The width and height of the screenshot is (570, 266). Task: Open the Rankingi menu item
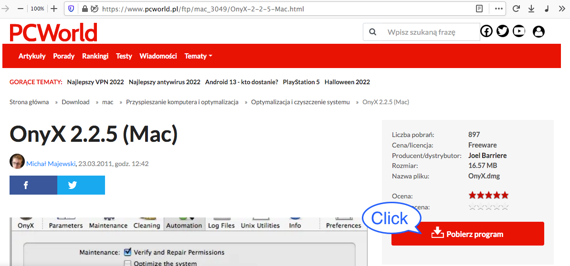point(95,56)
